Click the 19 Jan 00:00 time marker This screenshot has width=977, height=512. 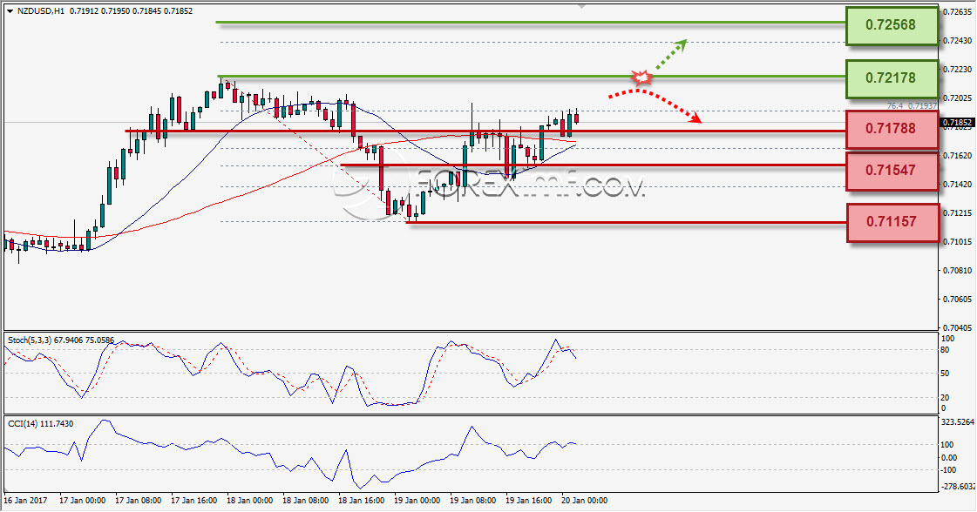pos(416,500)
